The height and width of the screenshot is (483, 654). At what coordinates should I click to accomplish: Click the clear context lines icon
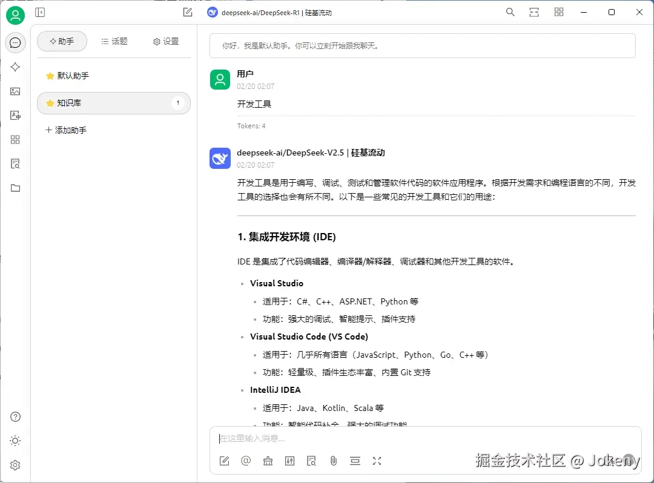[355, 461]
